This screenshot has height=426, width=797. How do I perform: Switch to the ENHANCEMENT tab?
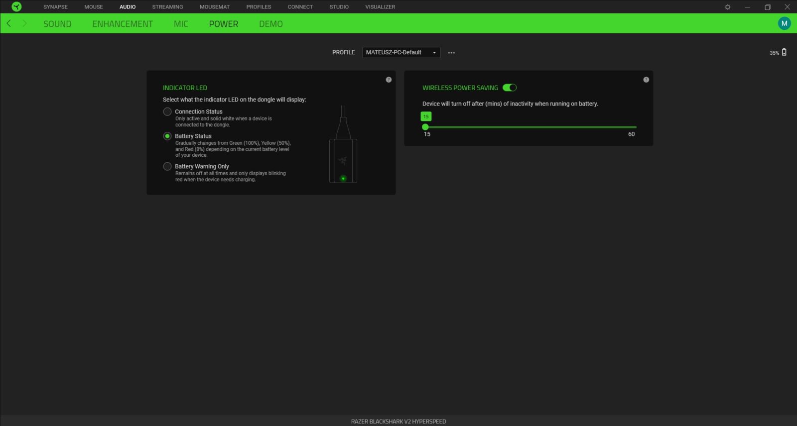coord(123,24)
